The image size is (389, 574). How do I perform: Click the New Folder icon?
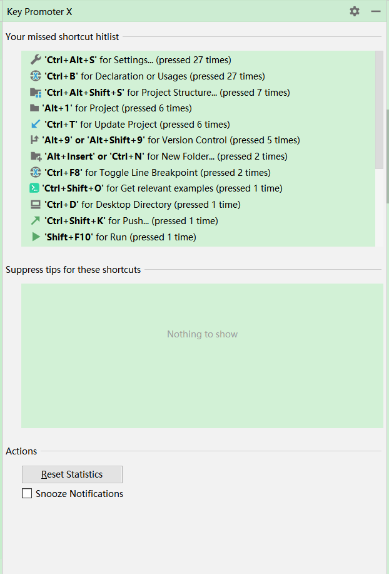tap(35, 156)
